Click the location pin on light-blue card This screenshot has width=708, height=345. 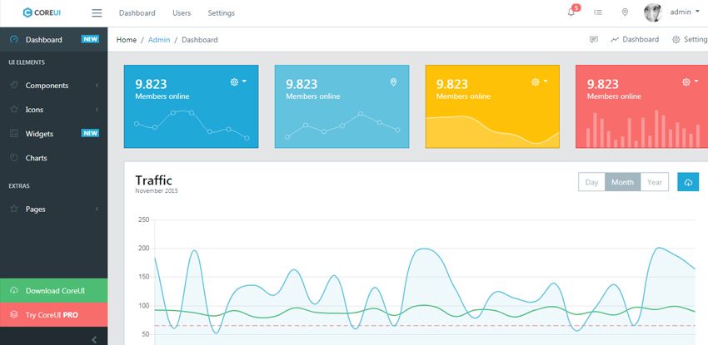coord(393,82)
